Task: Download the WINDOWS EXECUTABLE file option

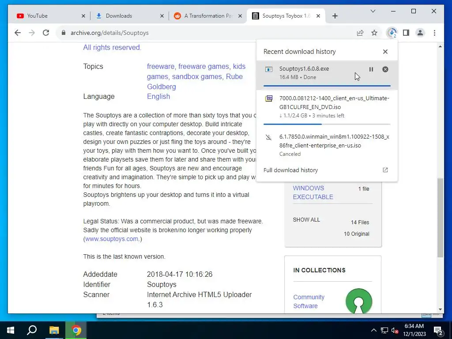Action: (313, 192)
